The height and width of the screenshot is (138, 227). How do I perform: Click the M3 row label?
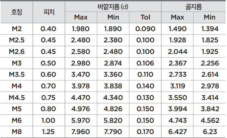pos(17,63)
